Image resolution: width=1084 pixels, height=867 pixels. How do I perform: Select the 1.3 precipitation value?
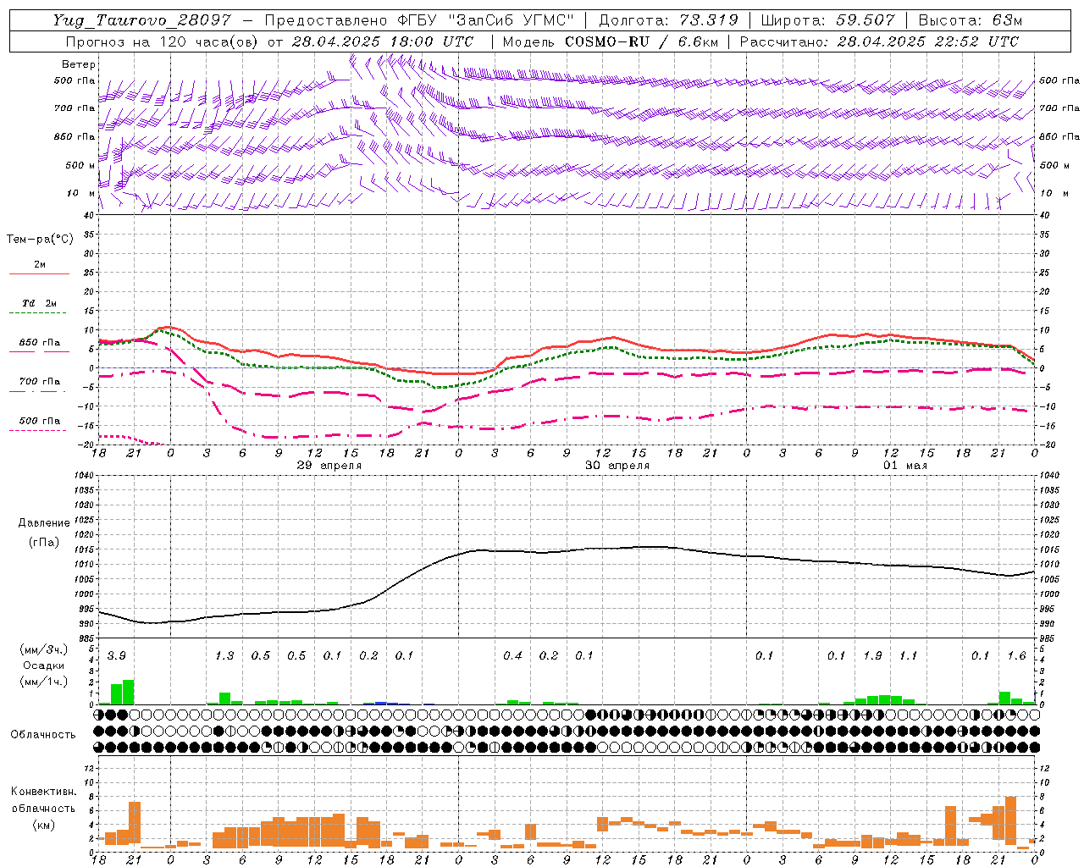tap(224, 656)
